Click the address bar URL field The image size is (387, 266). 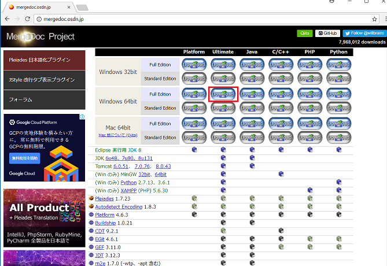206,19
